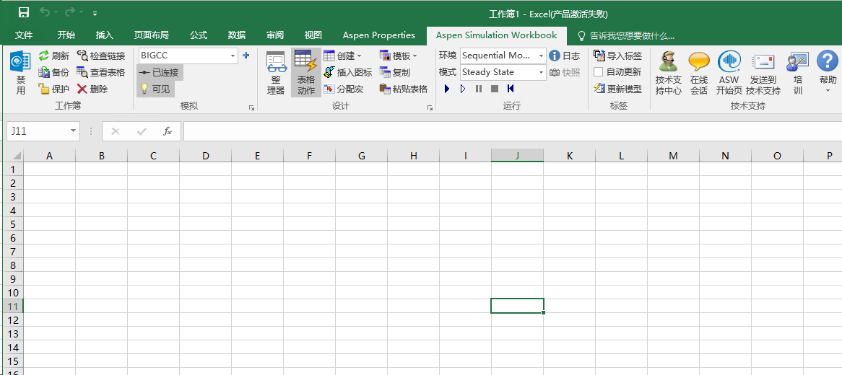Click the 复制 copy table button

tap(395, 72)
